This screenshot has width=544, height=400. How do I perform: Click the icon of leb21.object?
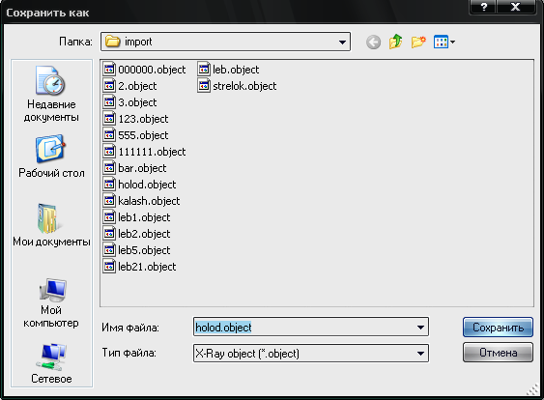coord(109,266)
